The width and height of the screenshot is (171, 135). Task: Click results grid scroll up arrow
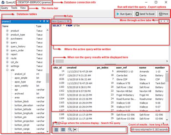coord(167,72)
